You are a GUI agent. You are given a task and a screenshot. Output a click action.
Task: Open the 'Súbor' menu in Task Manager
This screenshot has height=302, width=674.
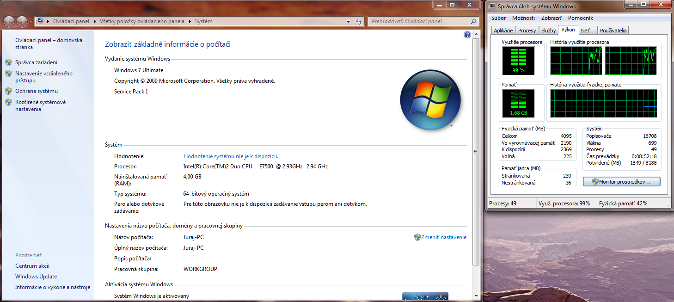(499, 18)
